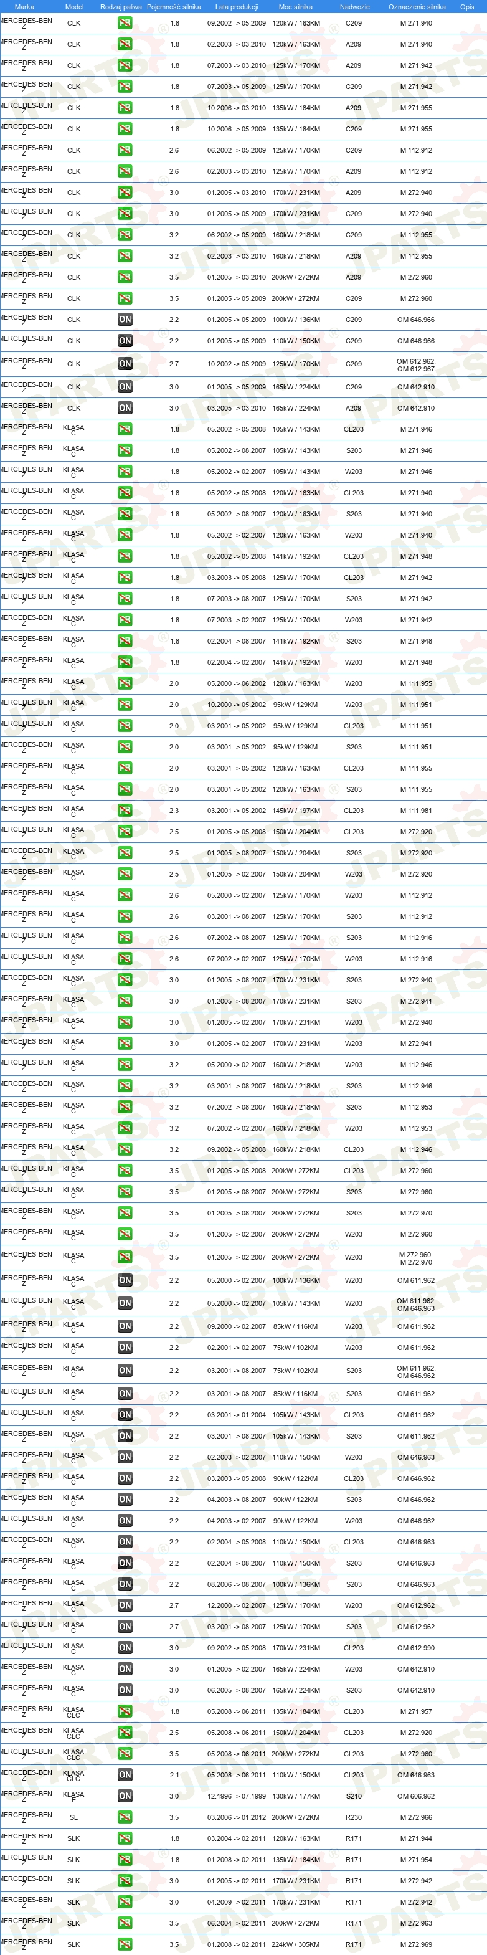Viewport: 487px width, 1955px height.
Task: Click the 2.1 engine capacity cell
Action: click(x=174, y=1774)
